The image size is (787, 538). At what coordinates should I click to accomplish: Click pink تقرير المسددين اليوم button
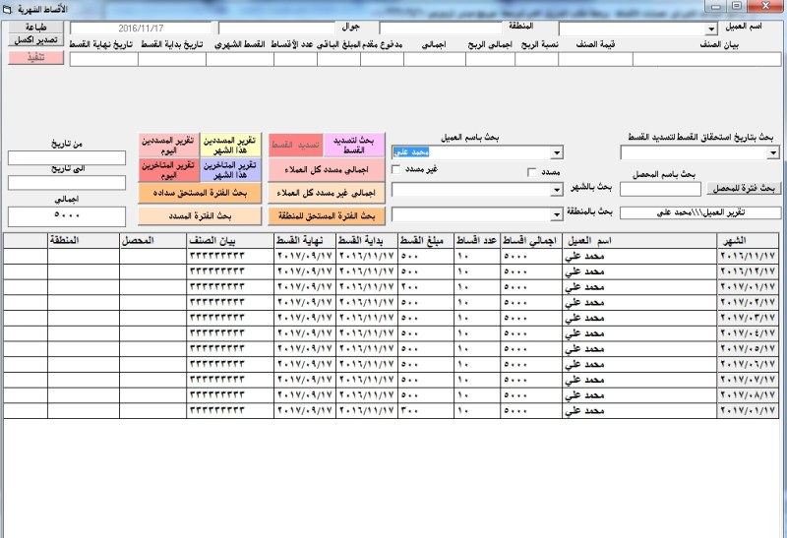click(x=168, y=145)
